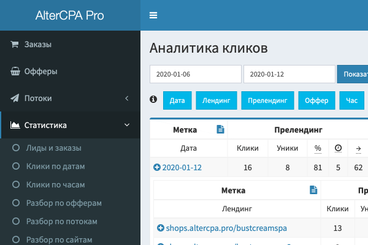Open Офферы in the sidebar
This screenshot has width=368, height=245.
coord(70,71)
